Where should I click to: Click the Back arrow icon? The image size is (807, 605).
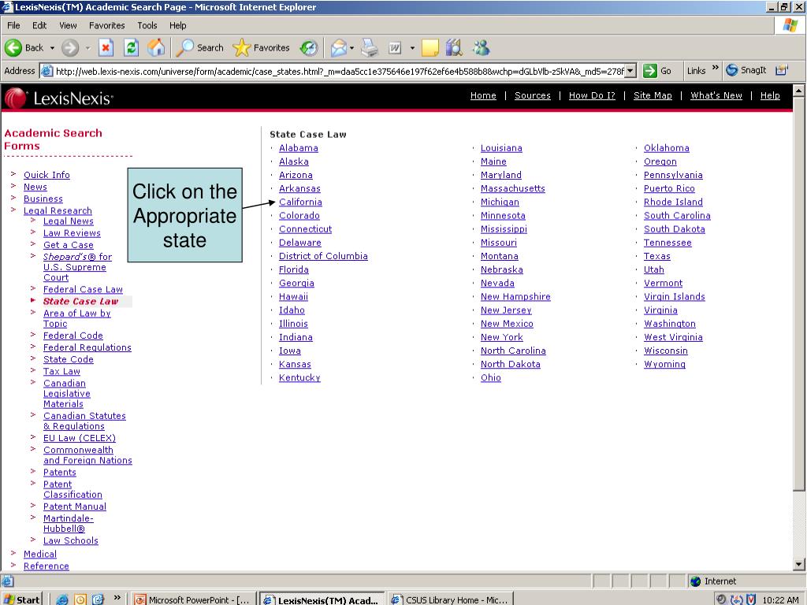click(x=13, y=48)
